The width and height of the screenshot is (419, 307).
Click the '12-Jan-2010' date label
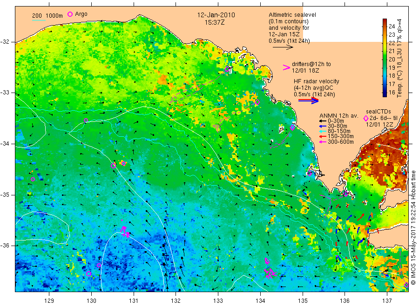216,15
